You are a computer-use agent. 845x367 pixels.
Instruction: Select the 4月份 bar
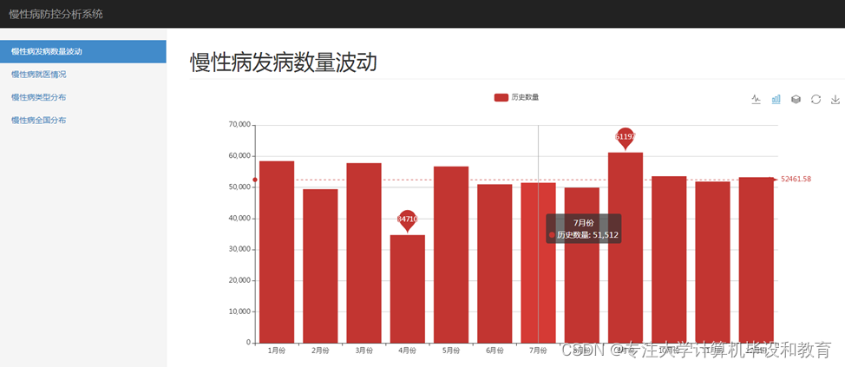coord(408,289)
